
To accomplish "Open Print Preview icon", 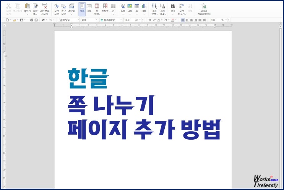I will tap(36, 20).
